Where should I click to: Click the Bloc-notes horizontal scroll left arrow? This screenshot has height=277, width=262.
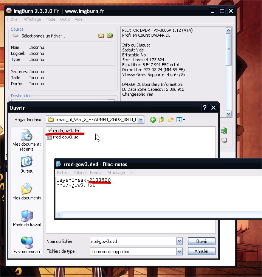(x=59, y=214)
